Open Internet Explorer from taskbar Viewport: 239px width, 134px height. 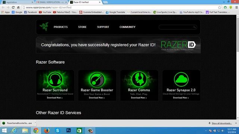(14, 131)
